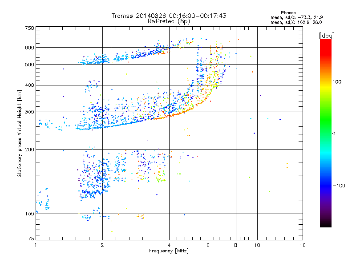This screenshot has width=356, height=267.
Task: Click the x-axis tick label "6"
Action: 208,245
